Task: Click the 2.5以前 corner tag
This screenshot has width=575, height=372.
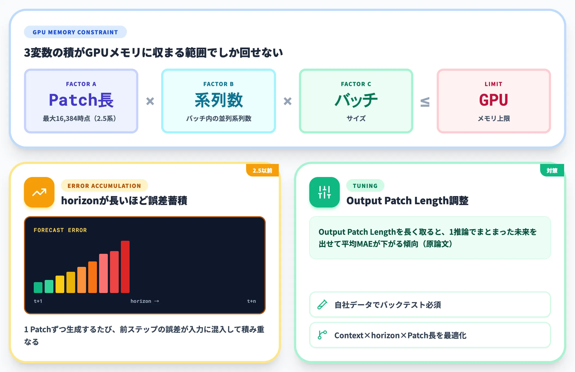Action: tap(262, 170)
